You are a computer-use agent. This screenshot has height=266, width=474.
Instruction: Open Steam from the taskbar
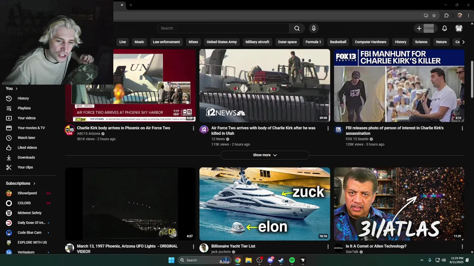281,260
